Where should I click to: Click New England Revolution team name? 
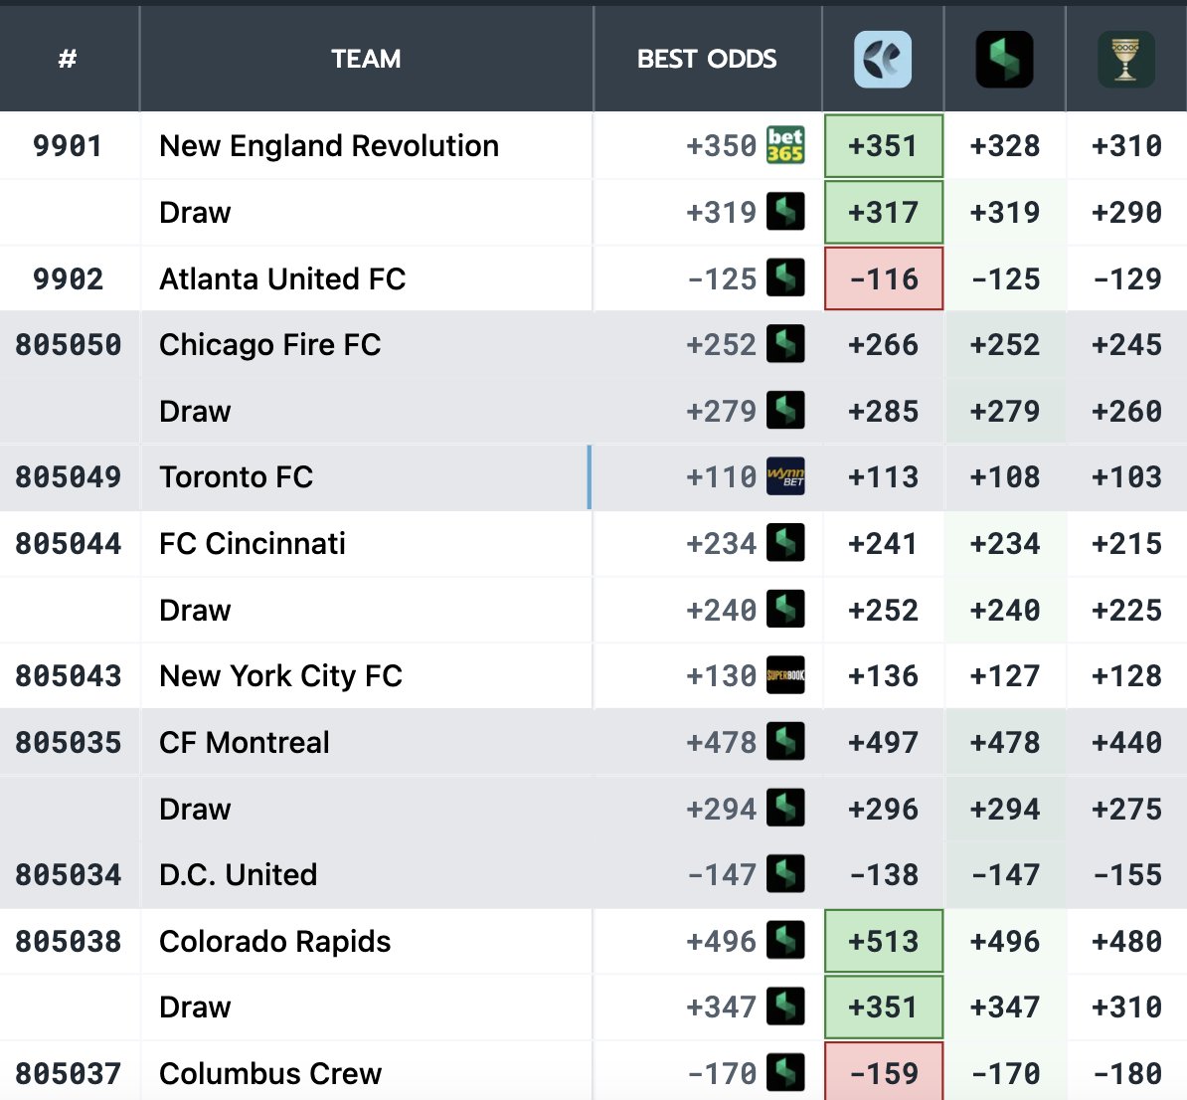point(329,145)
